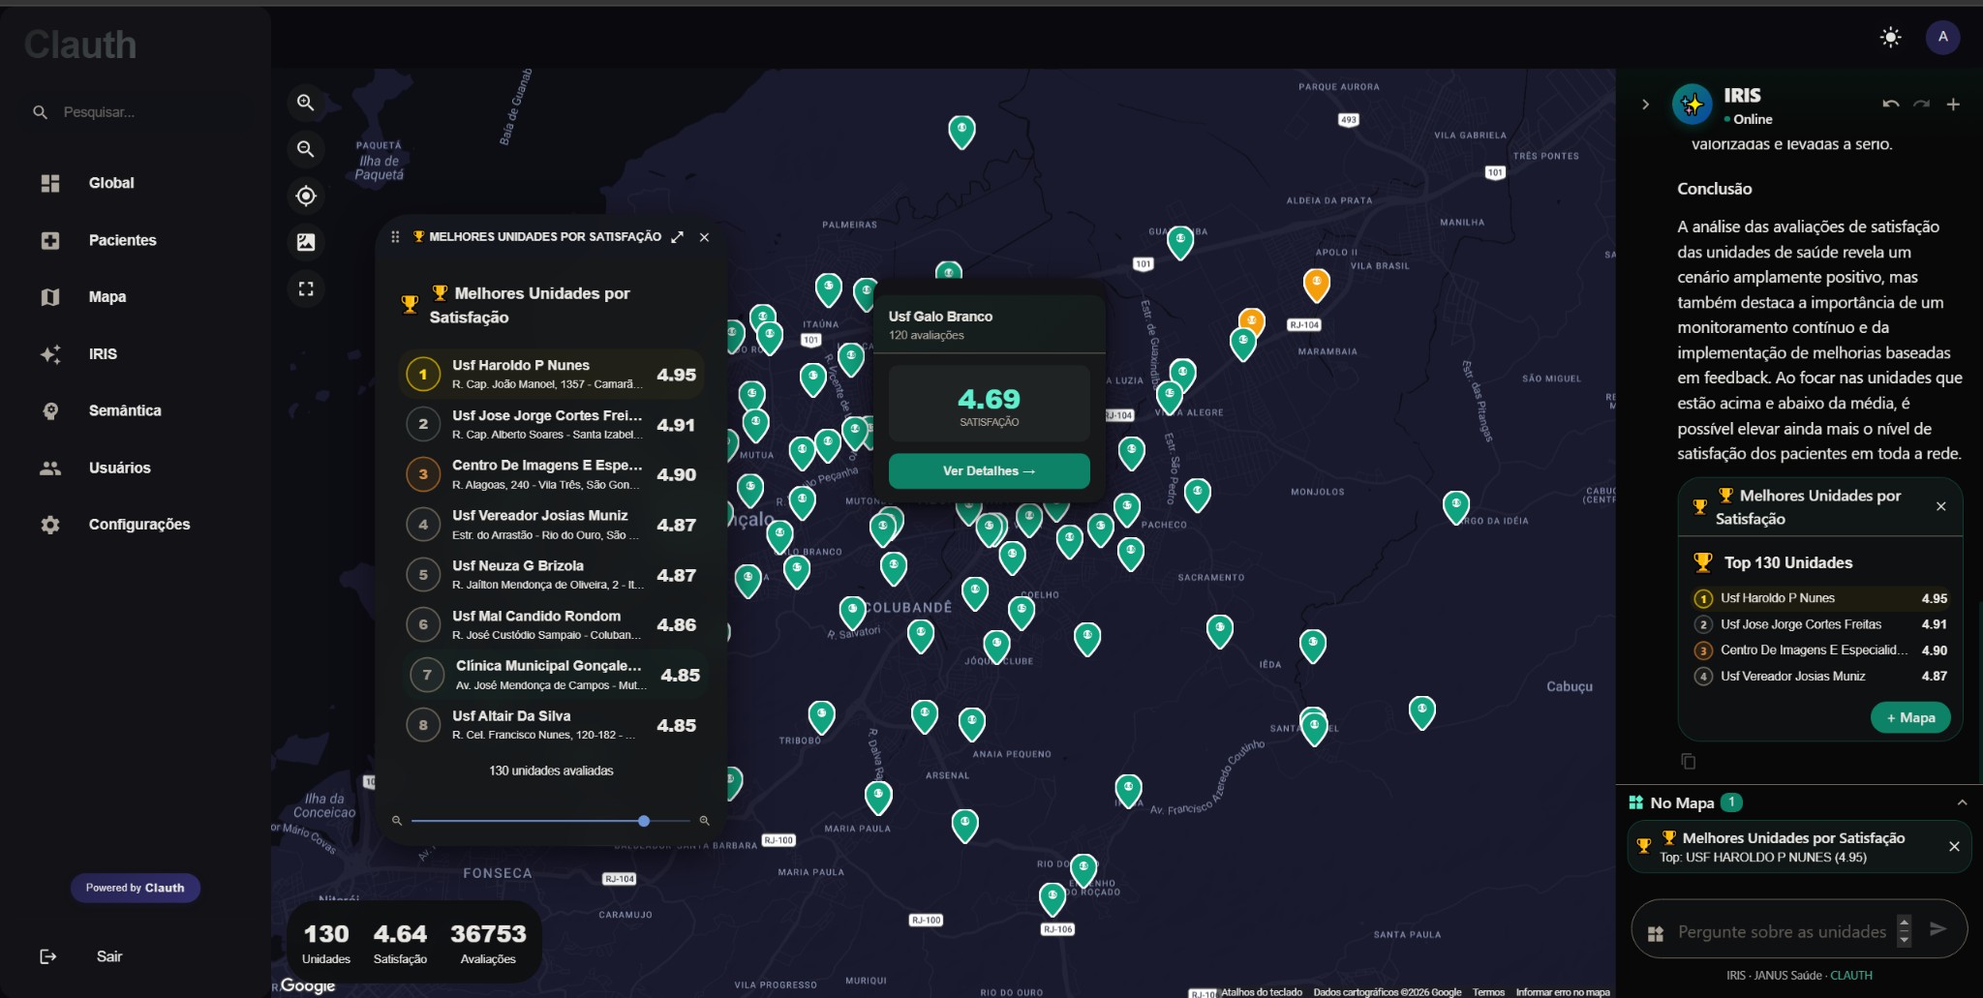Copy the IRIS response text
Image resolution: width=1983 pixels, height=998 pixels.
pyautogui.click(x=1689, y=761)
